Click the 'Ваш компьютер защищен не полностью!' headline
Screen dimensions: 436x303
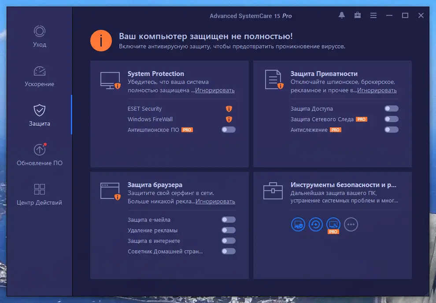click(x=206, y=36)
